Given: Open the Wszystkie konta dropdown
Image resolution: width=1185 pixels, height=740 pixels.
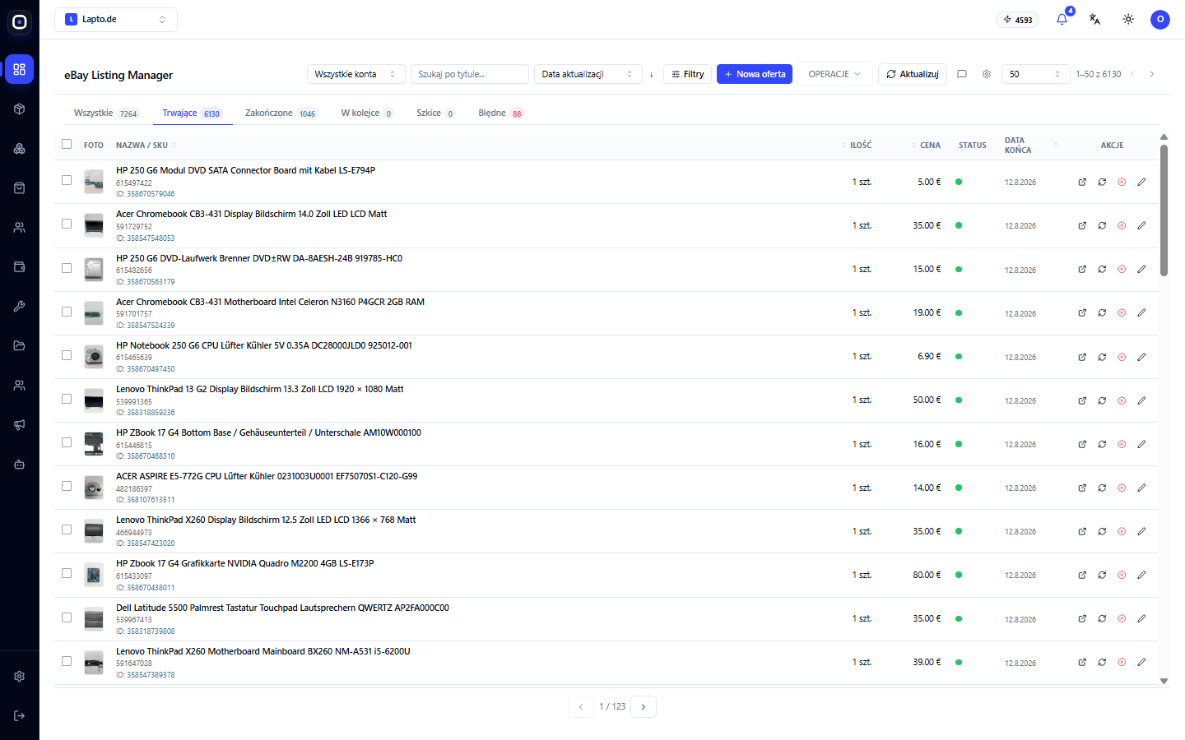Looking at the screenshot, I should (356, 75).
